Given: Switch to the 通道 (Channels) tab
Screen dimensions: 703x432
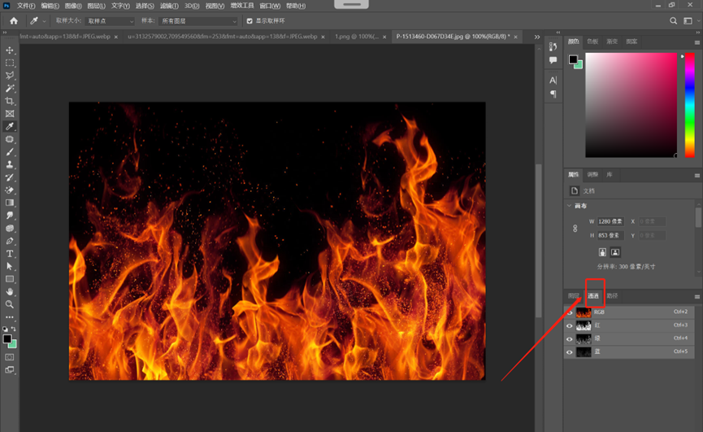Looking at the screenshot, I should click(594, 295).
